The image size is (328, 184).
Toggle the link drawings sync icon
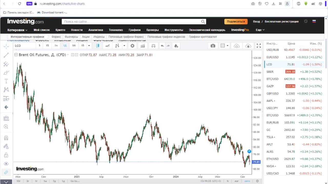(6, 172)
